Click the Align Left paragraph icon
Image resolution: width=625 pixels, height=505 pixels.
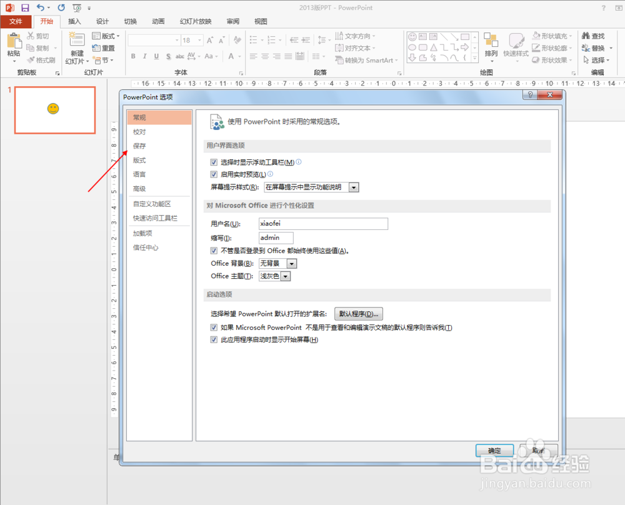tap(253, 56)
